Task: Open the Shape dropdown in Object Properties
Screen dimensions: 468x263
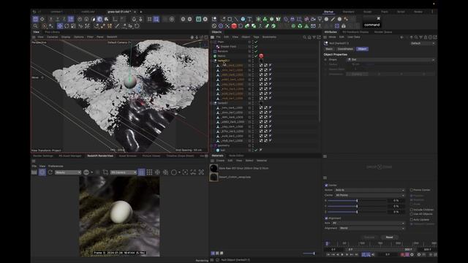Action: 390,60
